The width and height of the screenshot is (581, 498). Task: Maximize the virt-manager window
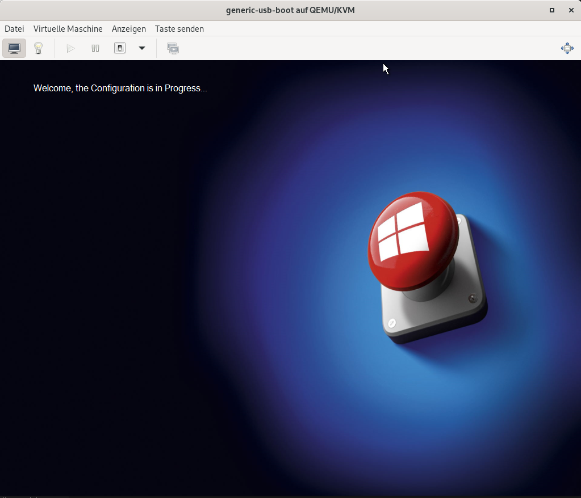click(552, 10)
